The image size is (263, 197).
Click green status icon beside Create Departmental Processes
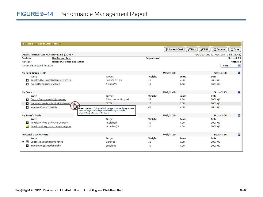point(27,100)
